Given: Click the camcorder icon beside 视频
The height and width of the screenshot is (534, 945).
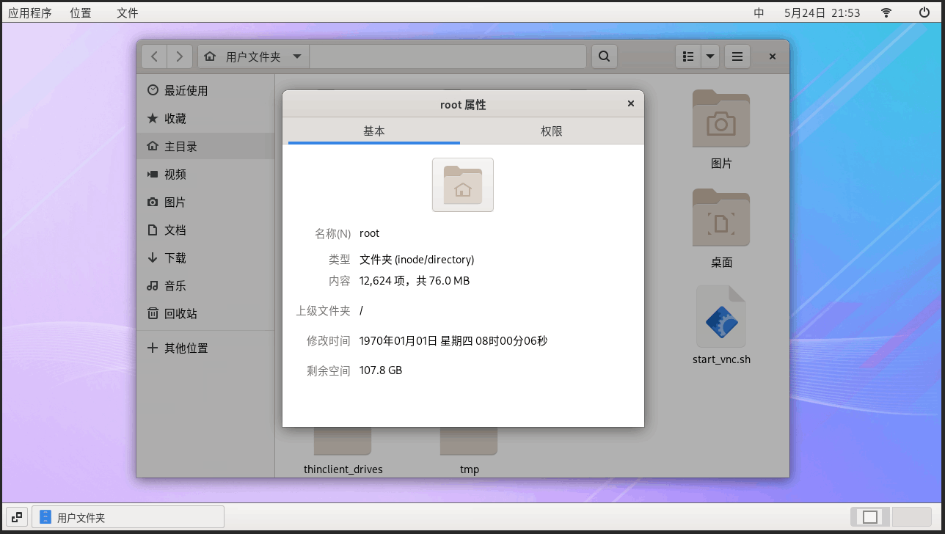Looking at the screenshot, I should 153,174.
